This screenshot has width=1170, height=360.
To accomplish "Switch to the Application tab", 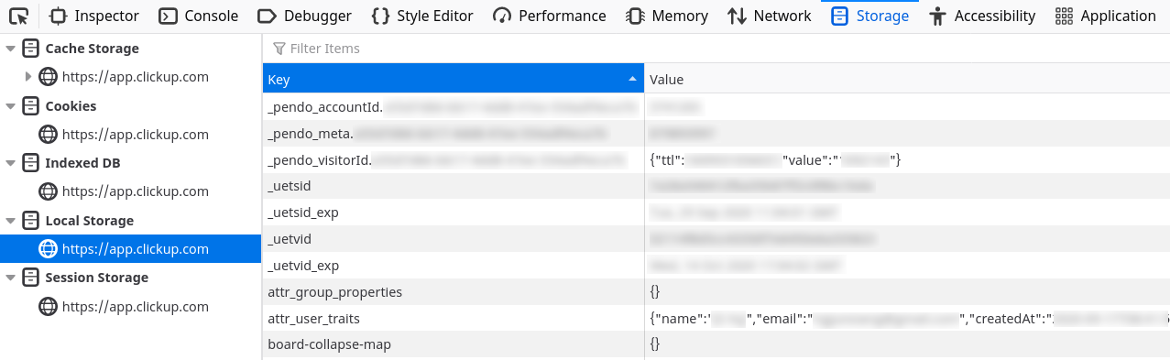I will pyautogui.click(x=1106, y=16).
